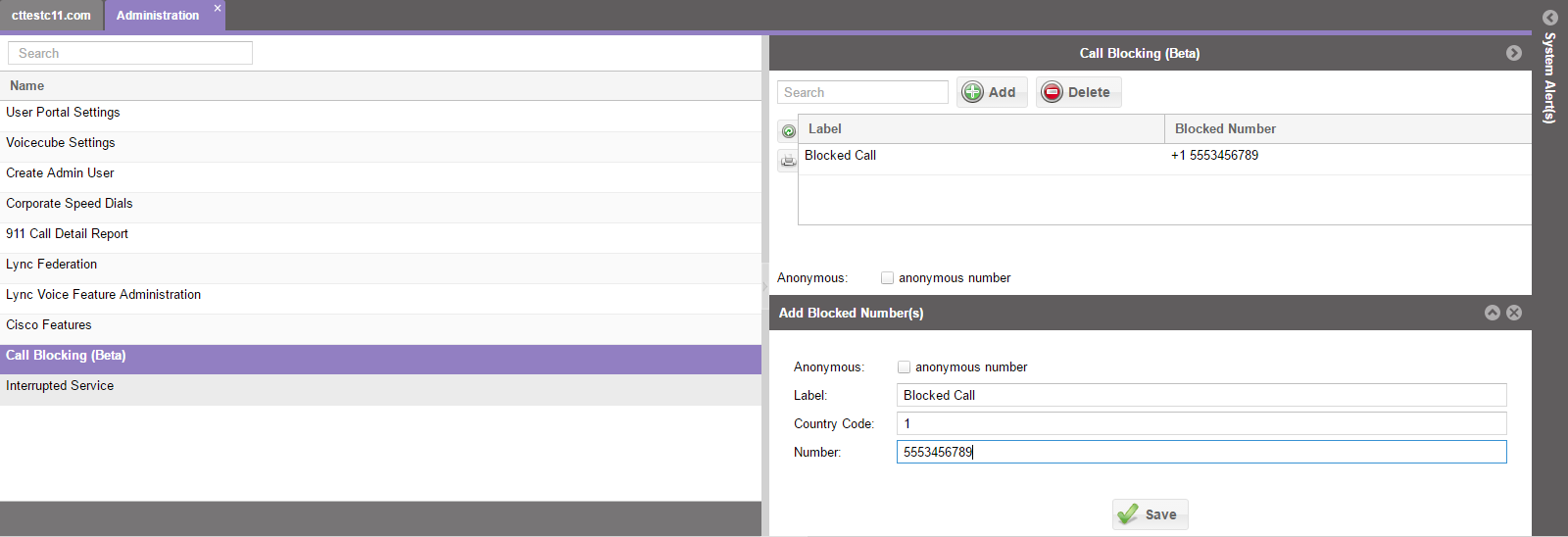Click the Country Code input field
This screenshot has height=537, width=1568.
click(1200, 423)
